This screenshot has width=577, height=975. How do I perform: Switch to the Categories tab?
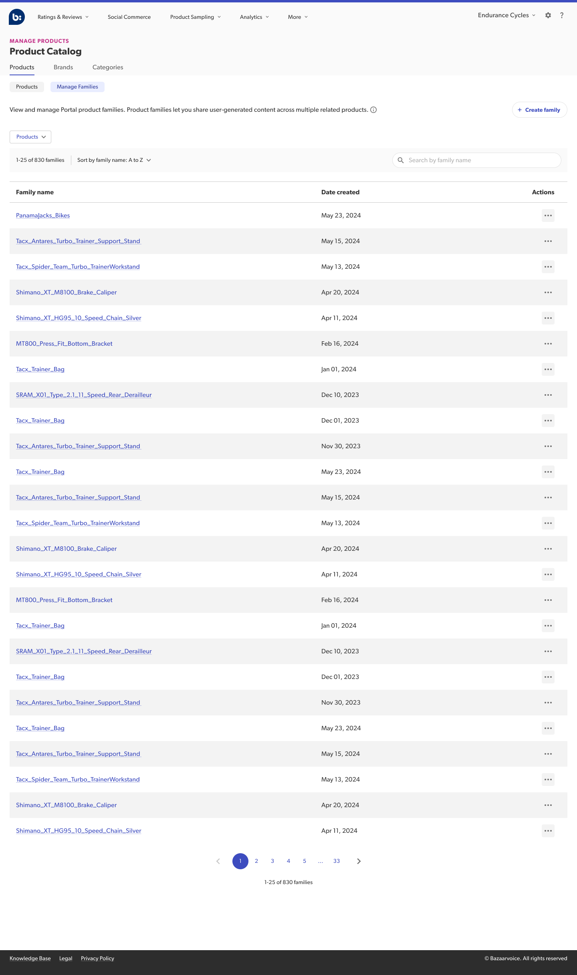[x=108, y=67]
